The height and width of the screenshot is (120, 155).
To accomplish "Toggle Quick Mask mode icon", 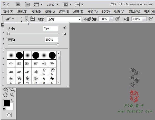I will click(9, 115).
